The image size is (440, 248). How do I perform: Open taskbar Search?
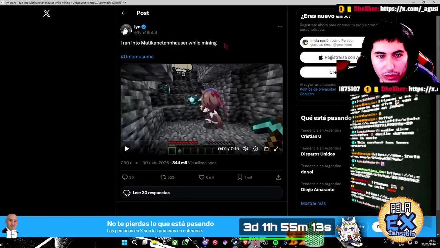(134, 242)
